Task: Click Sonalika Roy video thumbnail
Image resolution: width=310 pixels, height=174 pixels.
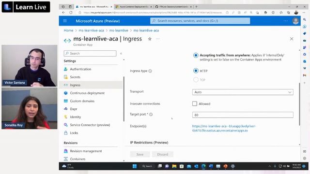Action: [30, 108]
